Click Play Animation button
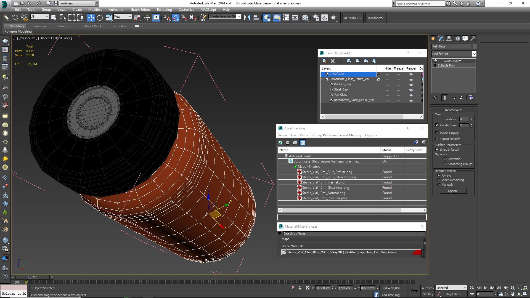530x298 pixels. click(486, 288)
